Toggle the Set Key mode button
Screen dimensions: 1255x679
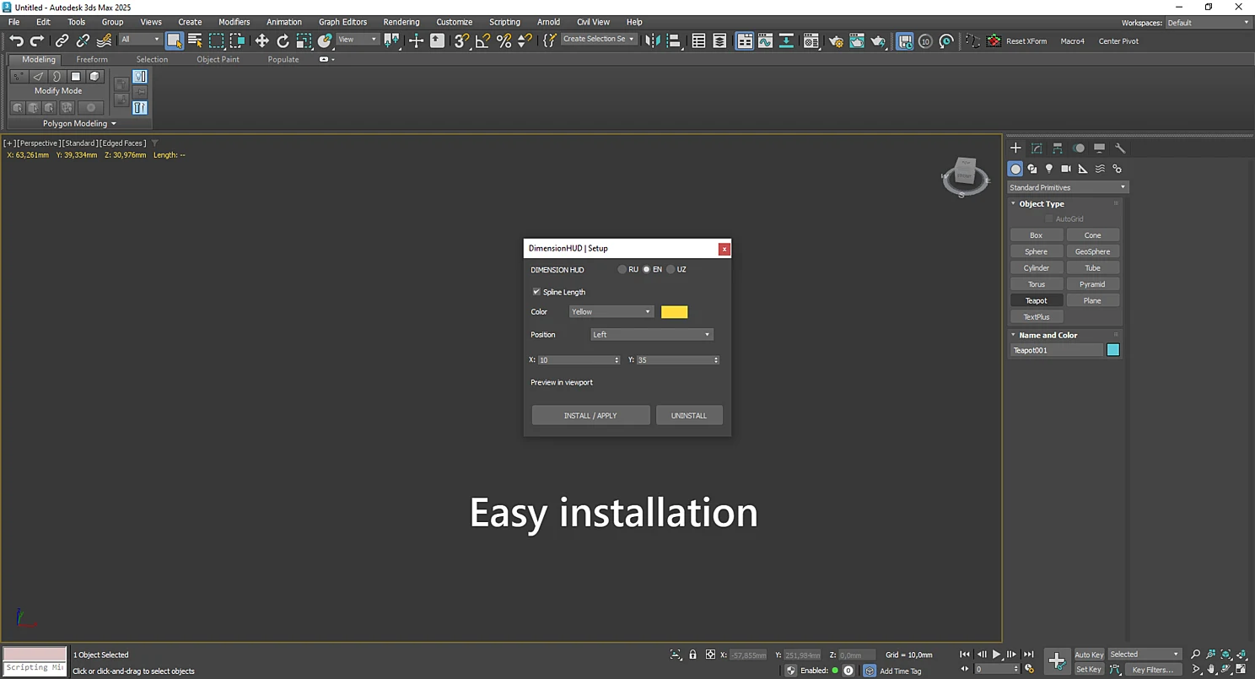tap(1089, 670)
